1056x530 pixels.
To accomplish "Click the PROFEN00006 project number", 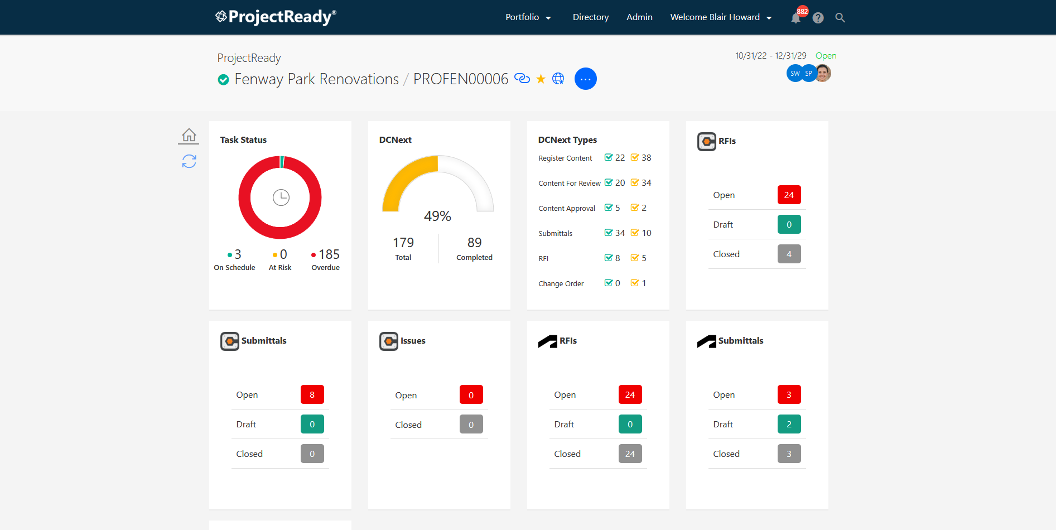I will (x=461, y=79).
